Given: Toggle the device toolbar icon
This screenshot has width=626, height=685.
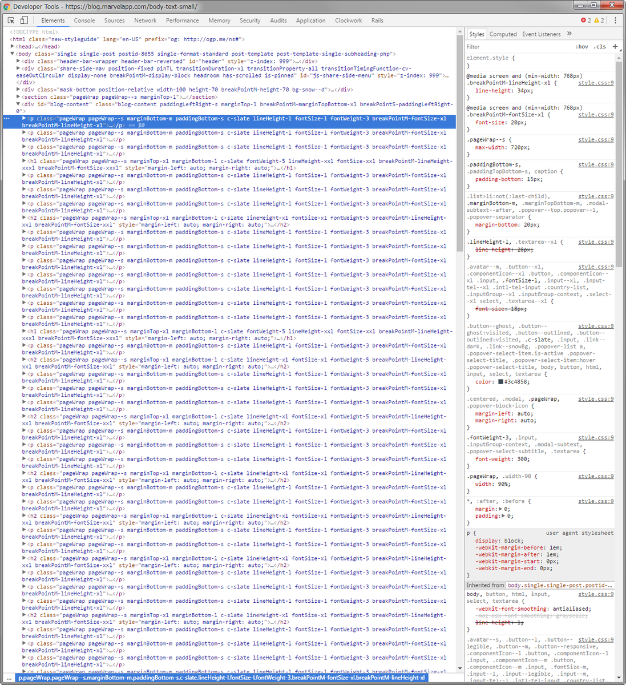Looking at the screenshot, I should 24,20.
